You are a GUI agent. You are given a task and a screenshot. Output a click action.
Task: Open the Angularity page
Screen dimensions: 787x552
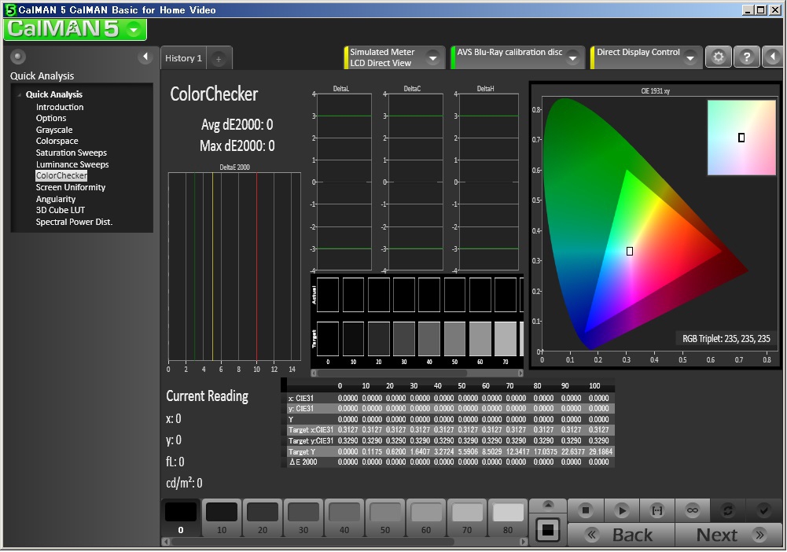tap(56, 199)
